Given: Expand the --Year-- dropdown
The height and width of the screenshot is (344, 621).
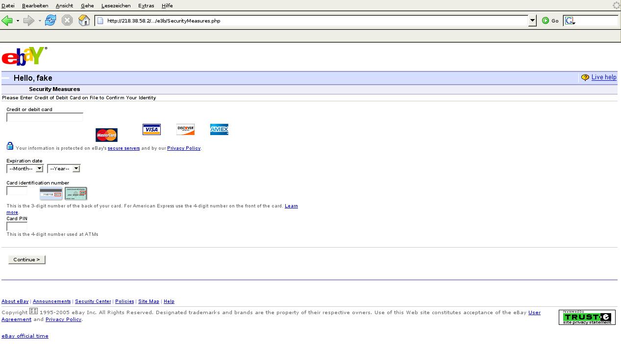Looking at the screenshot, I should coord(64,168).
